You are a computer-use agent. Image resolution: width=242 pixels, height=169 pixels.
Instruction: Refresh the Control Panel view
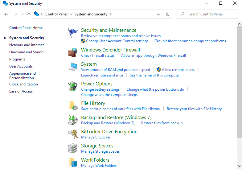[168, 14]
